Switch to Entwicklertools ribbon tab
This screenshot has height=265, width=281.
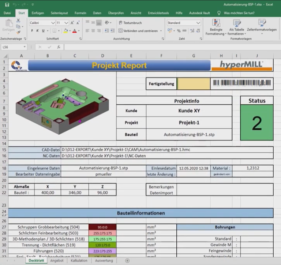[158, 13]
